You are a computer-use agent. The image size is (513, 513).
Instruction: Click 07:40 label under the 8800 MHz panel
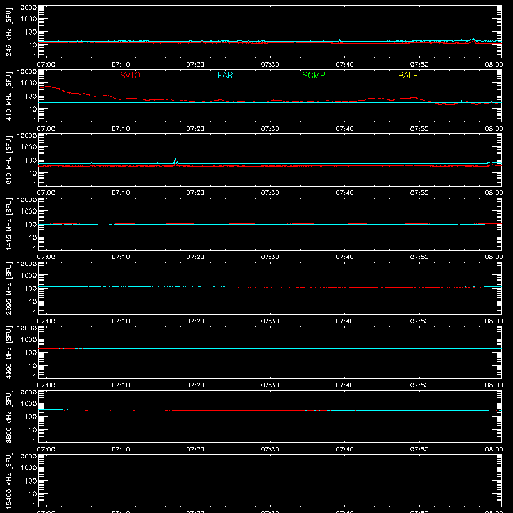click(344, 450)
